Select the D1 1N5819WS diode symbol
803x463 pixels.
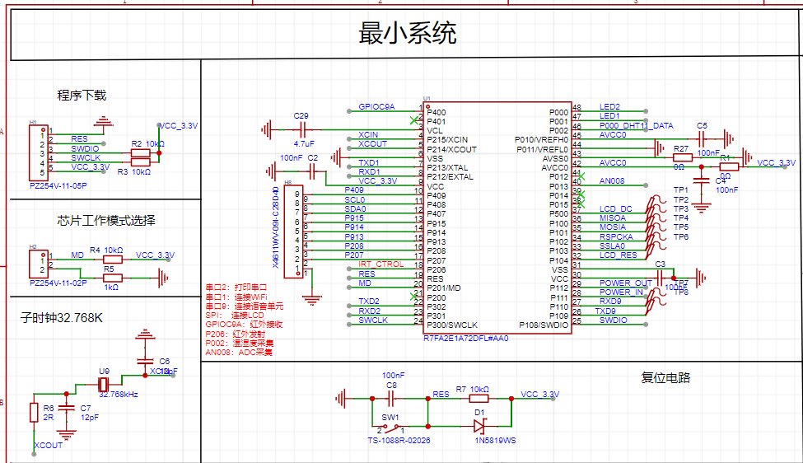(x=480, y=426)
